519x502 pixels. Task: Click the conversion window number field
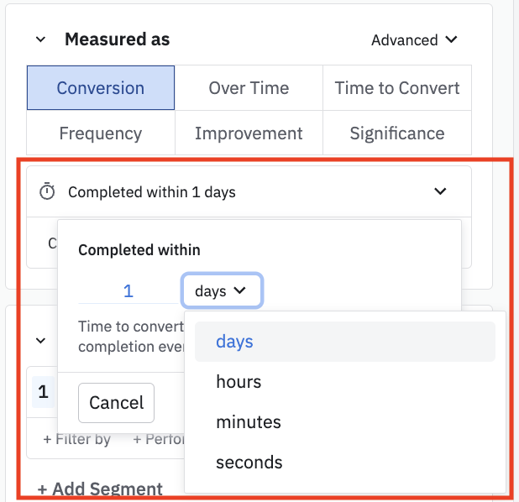[128, 291]
